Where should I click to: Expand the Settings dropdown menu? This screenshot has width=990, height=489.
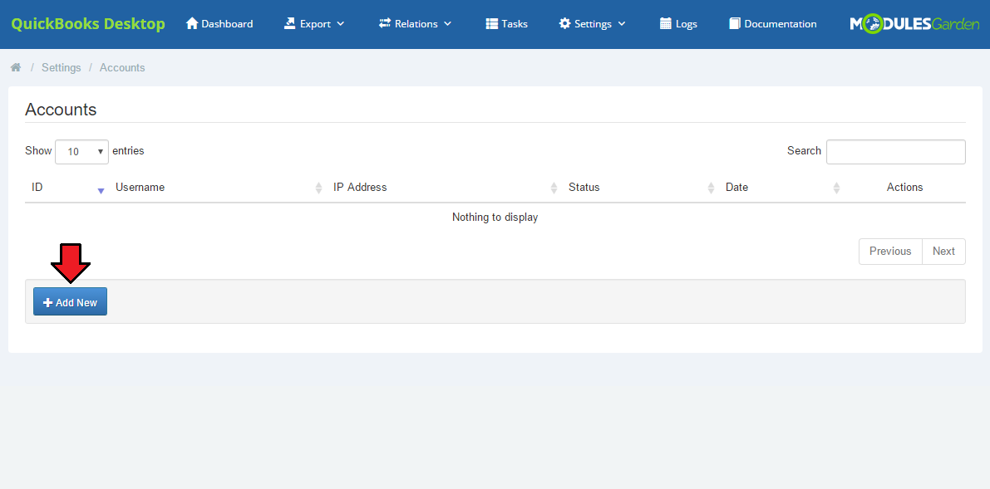(592, 24)
